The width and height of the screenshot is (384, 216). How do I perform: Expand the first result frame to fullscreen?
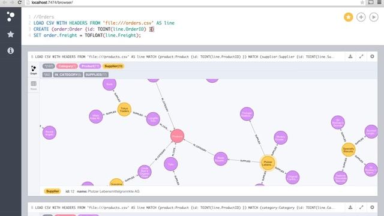click(x=361, y=56)
